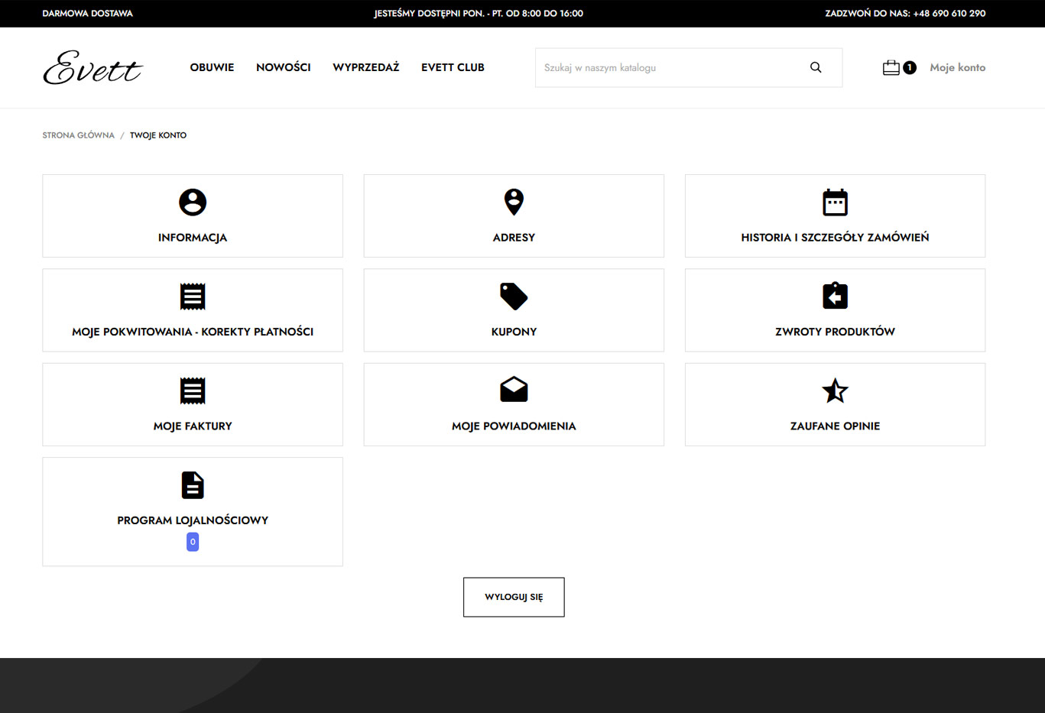1045x713 pixels.
Task: Click the catalog search input field
Action: coord(669,67)
